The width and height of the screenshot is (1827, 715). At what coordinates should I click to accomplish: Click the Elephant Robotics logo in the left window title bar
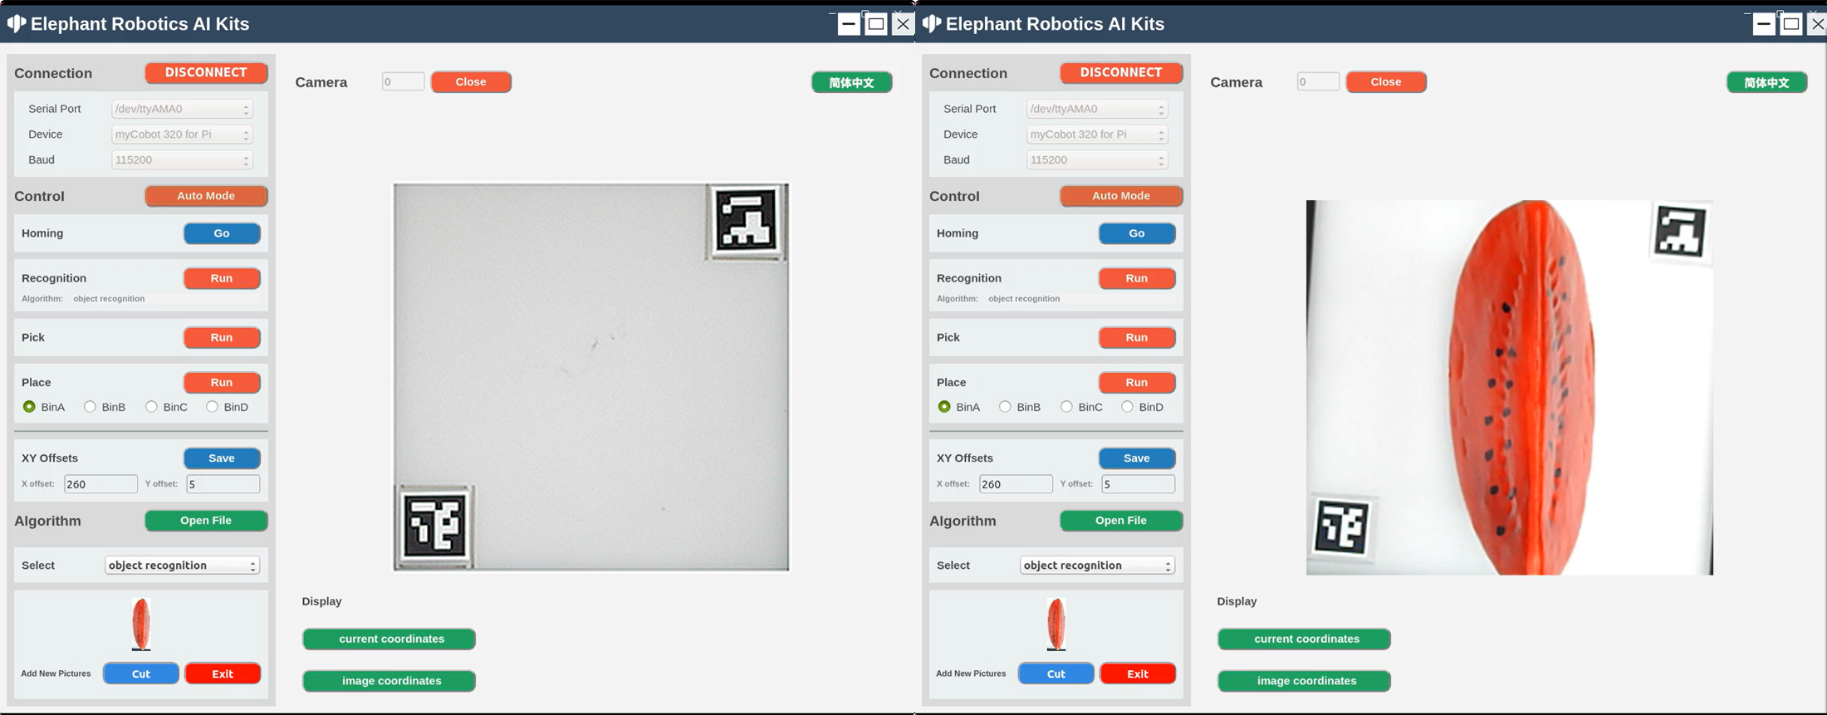(17, 24)
